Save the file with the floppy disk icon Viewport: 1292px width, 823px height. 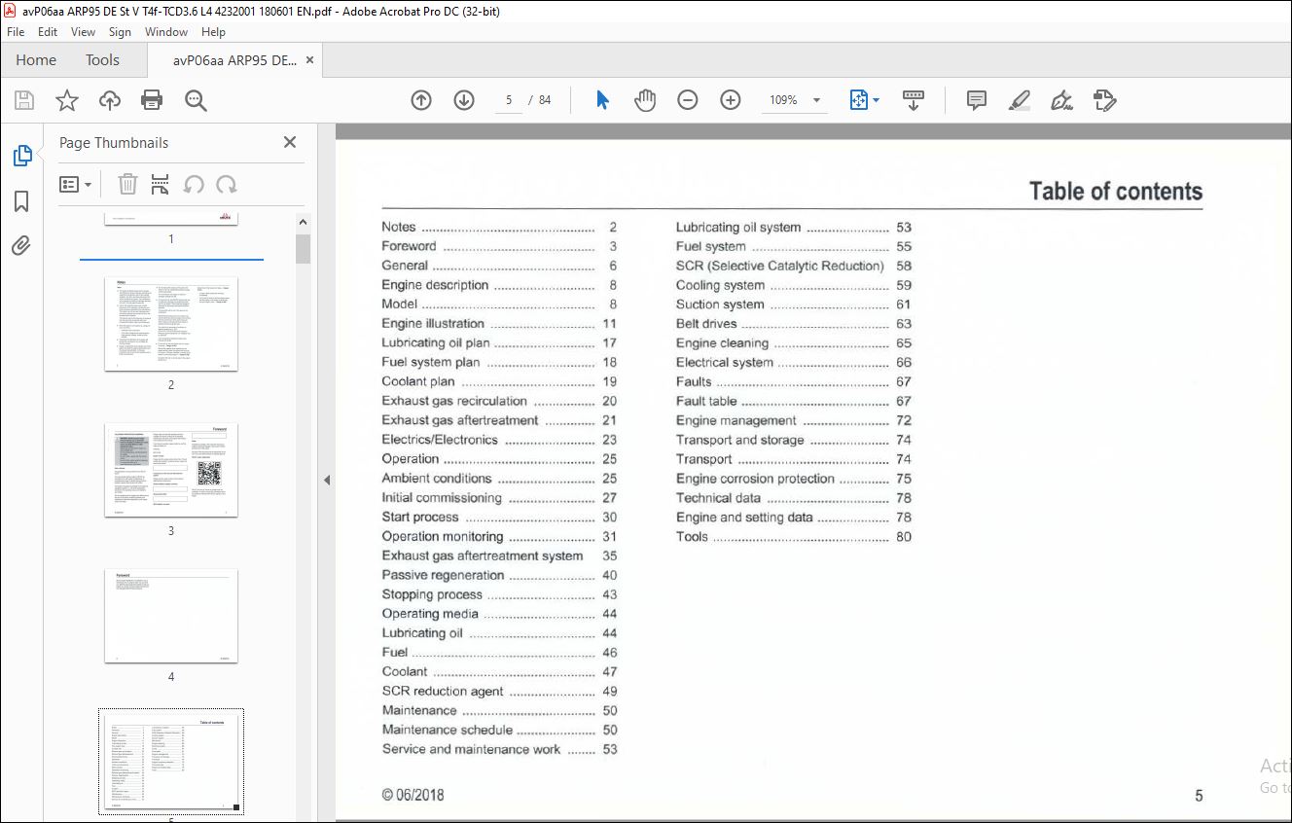24,100
